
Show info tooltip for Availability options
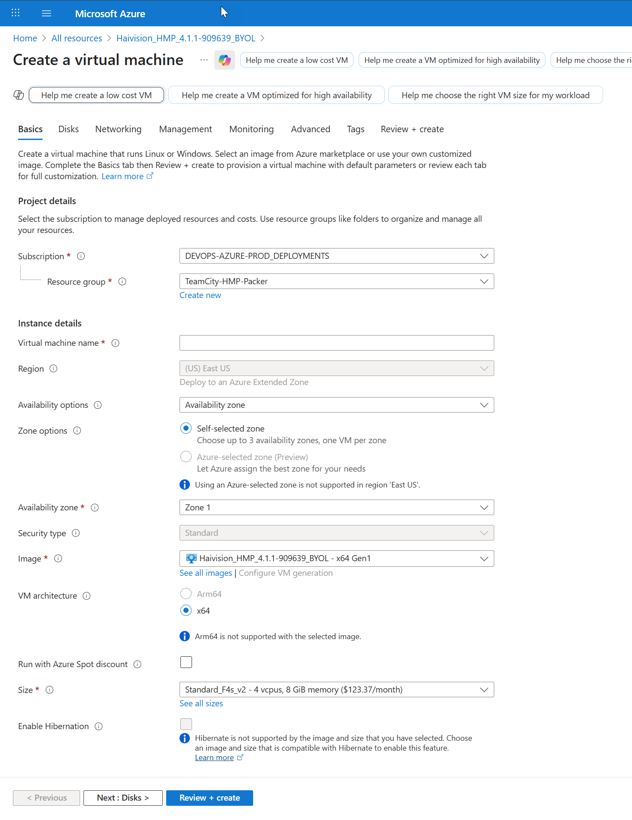[x=98, y=405]
